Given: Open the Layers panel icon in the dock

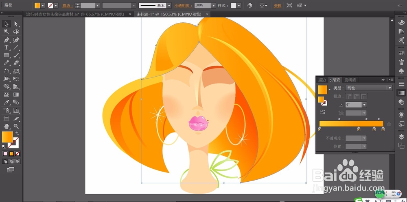Looking at the screenshot, I should click(x=401, y=137).
